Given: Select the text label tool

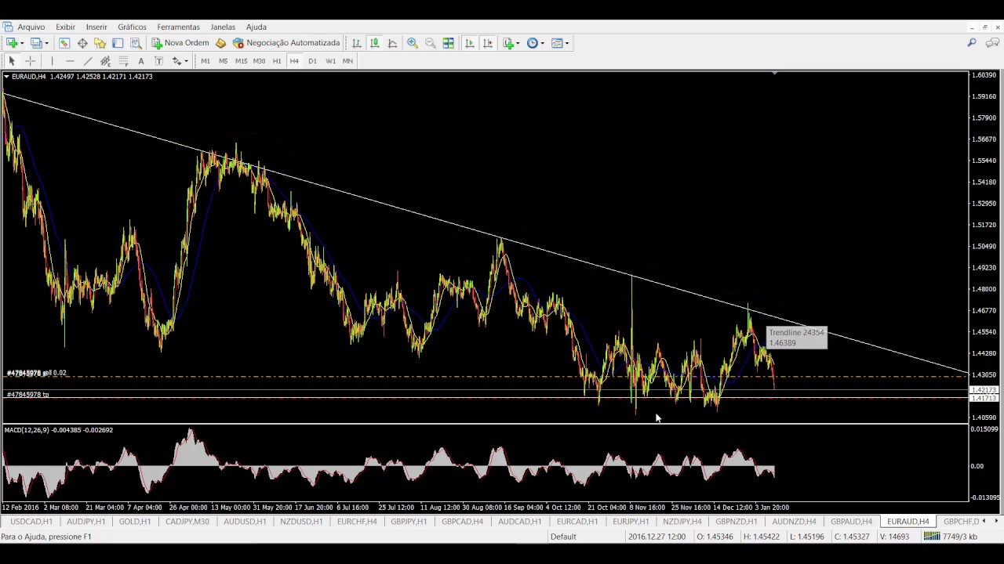Looking at the screenshot, I should 158,61.
